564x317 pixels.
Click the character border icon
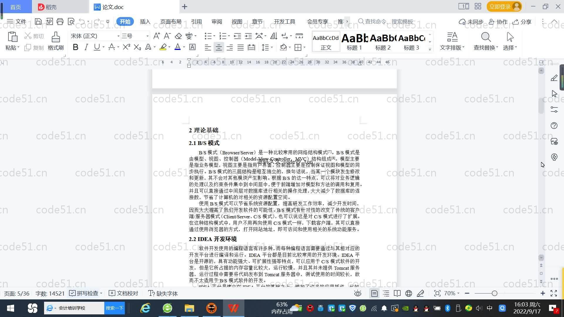click(x=192, y=47)
